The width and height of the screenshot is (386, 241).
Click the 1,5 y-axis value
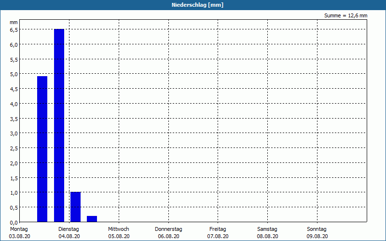click(x=14, y=178)
